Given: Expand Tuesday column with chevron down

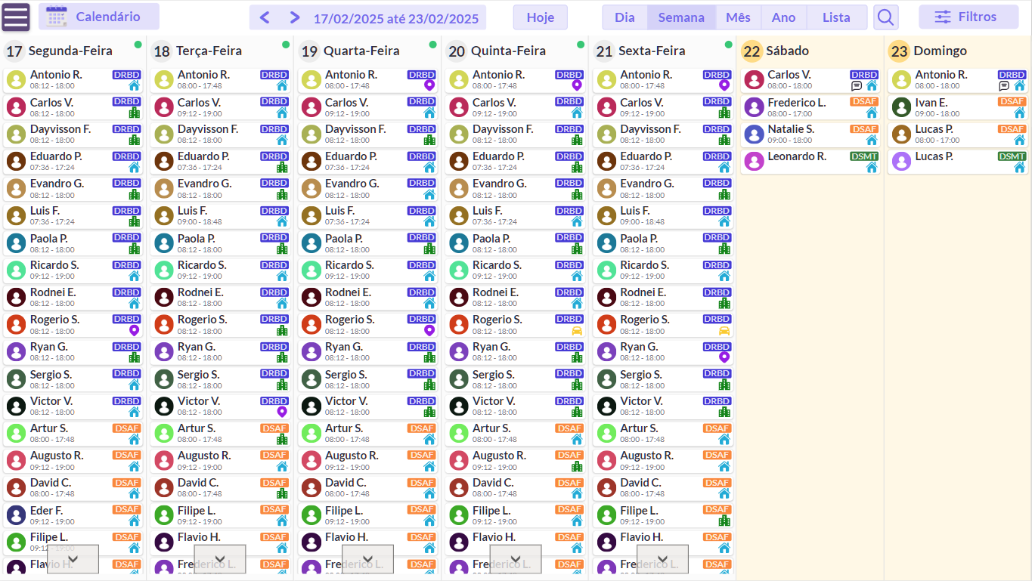Looking at the screenshot, I should pyautogui.click(x=220, y=559).
